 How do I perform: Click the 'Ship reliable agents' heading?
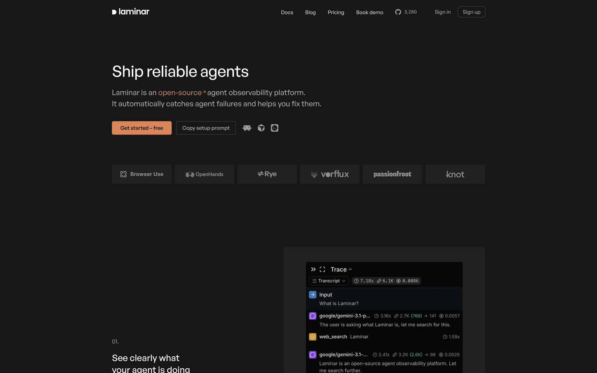(x=180, y=71)
